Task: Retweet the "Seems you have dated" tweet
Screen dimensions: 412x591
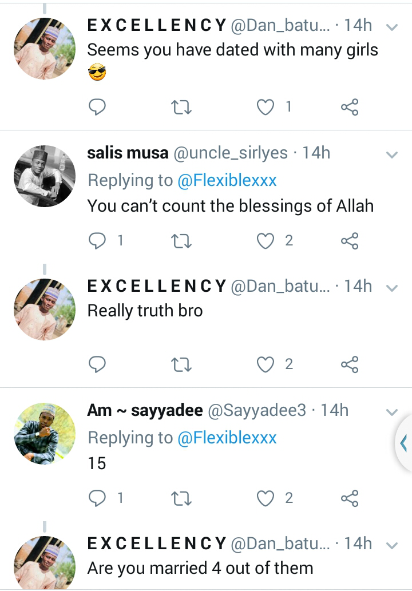Action: [181, 107]
